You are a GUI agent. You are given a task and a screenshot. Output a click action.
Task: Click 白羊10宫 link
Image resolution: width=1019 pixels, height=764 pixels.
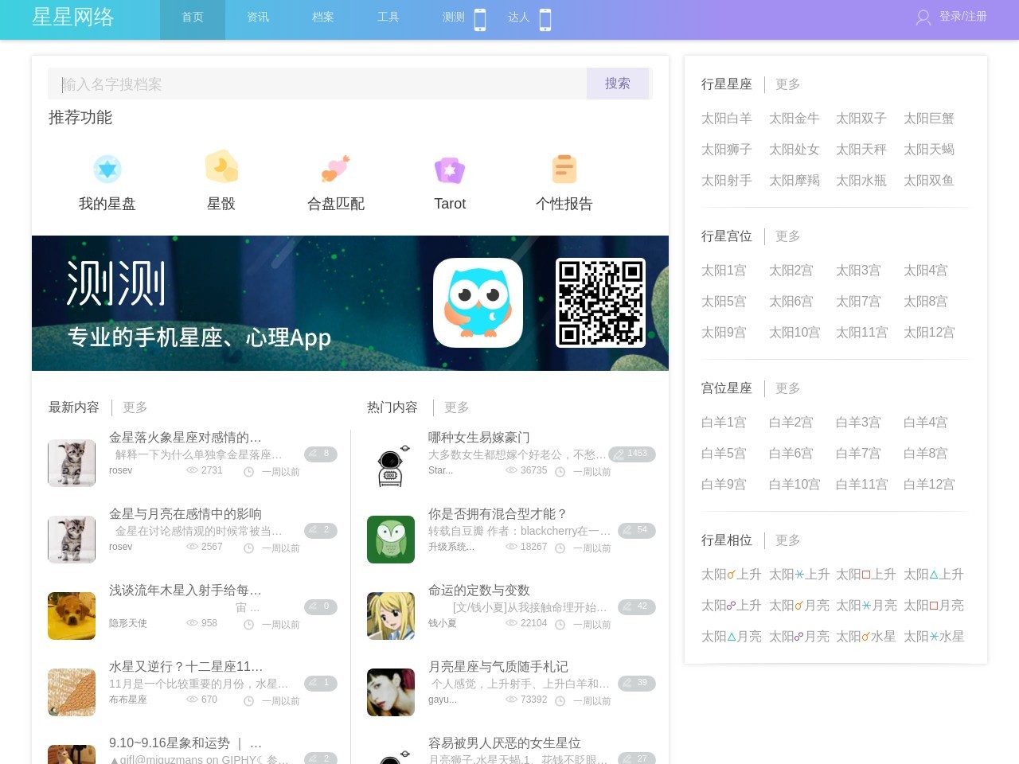tap(795, 485)
